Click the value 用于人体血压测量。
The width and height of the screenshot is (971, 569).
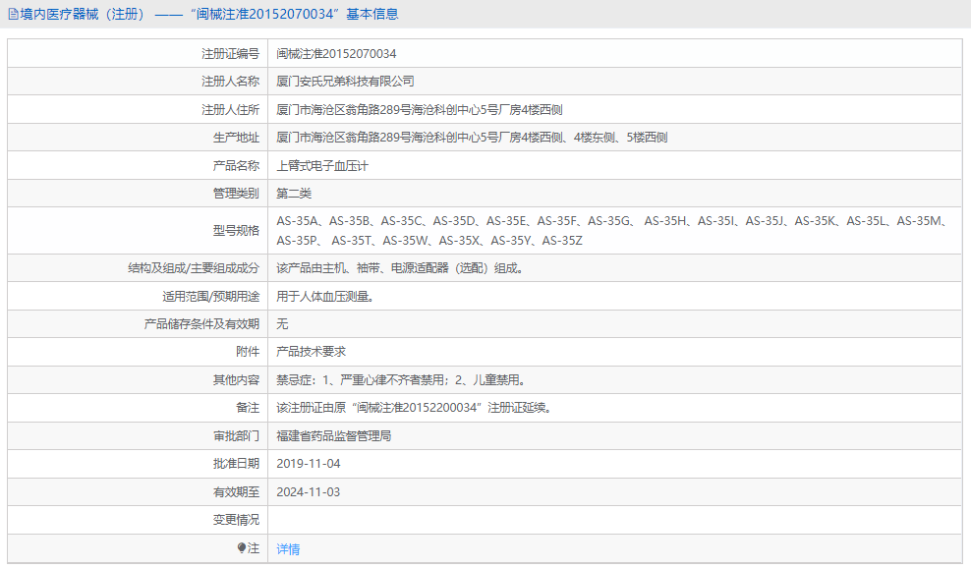(x=325, y=297)
